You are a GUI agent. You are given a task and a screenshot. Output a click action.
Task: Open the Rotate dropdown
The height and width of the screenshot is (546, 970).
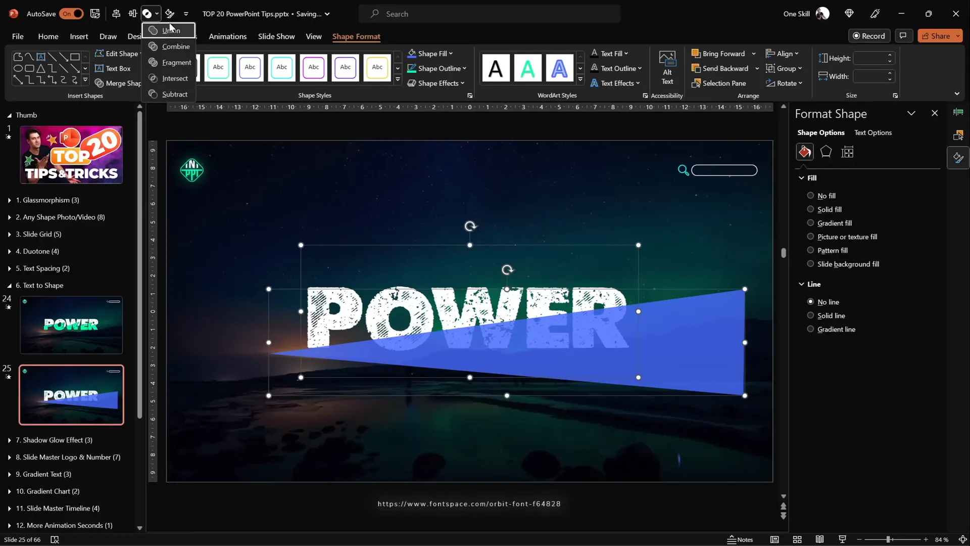coord(784,83)
